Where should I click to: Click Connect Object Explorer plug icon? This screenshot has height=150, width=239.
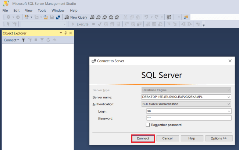(24, 40)
